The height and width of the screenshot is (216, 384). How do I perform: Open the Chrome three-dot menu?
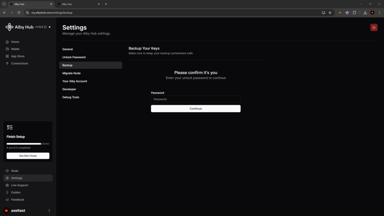tap(379, 12)
